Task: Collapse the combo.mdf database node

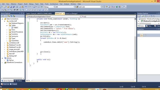Action: click(x=5, y=21)
